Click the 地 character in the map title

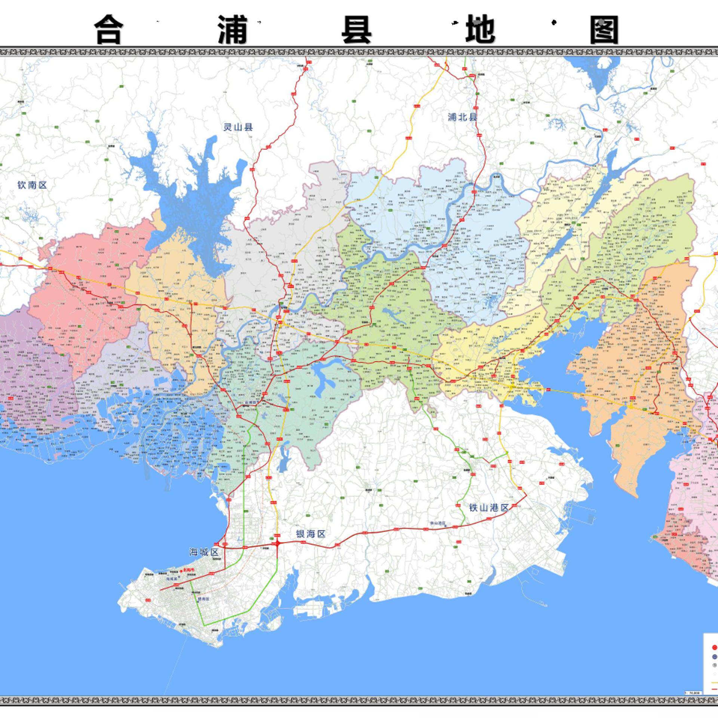point(481,30)
